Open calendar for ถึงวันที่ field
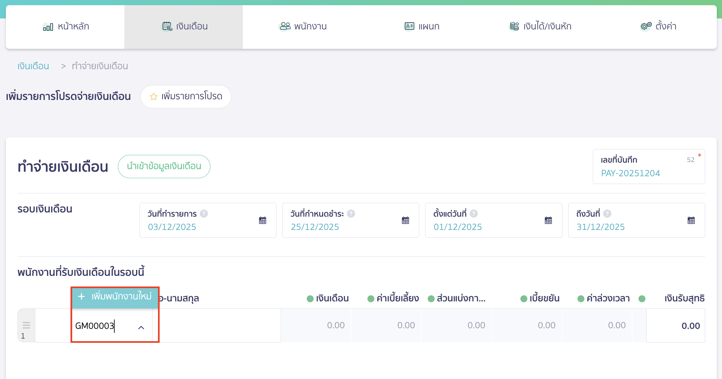Screen dimensions: 722x379 (691, 221)
